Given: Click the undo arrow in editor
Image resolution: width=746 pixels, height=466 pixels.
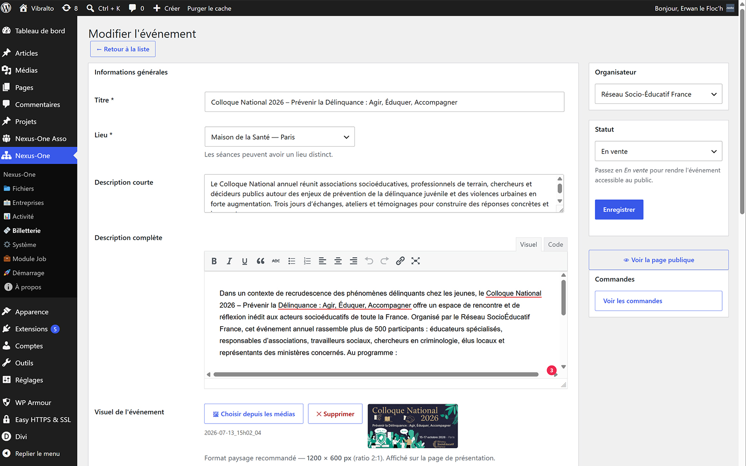Looking at the screenshot, I should point(369,261).
